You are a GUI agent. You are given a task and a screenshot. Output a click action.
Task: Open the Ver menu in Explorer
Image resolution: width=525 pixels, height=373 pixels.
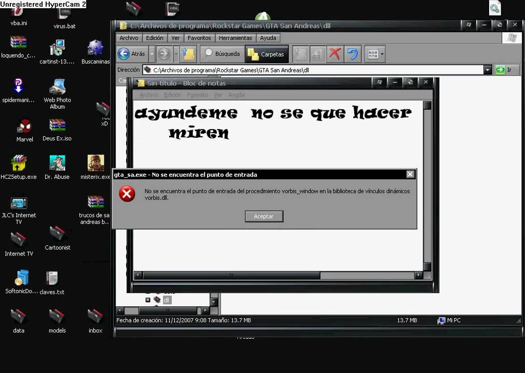point(175,38)
